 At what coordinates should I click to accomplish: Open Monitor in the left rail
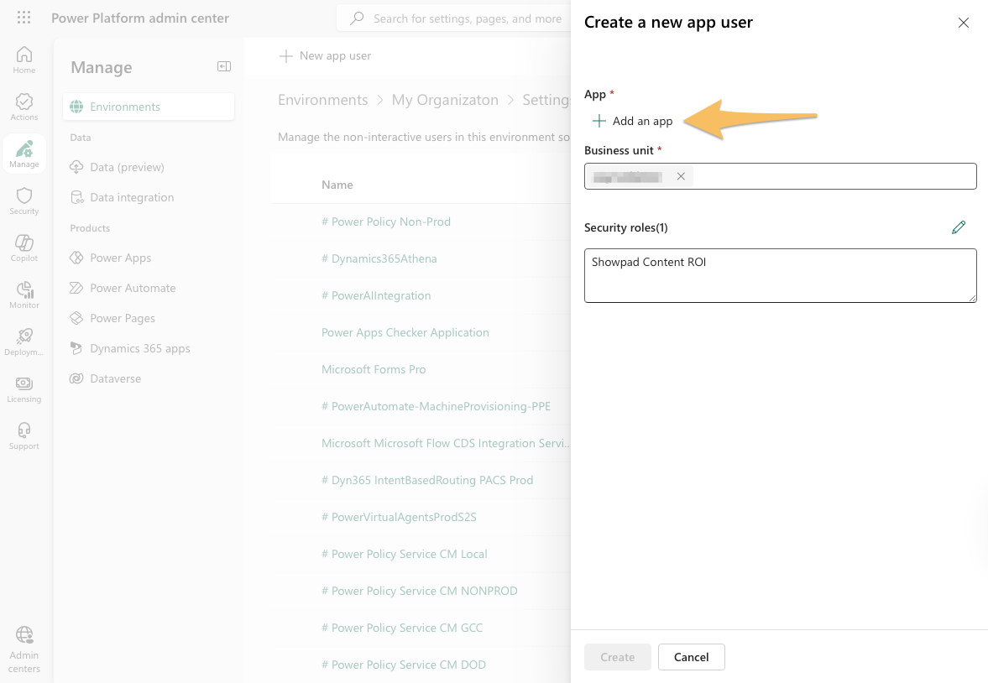(24, 295)
